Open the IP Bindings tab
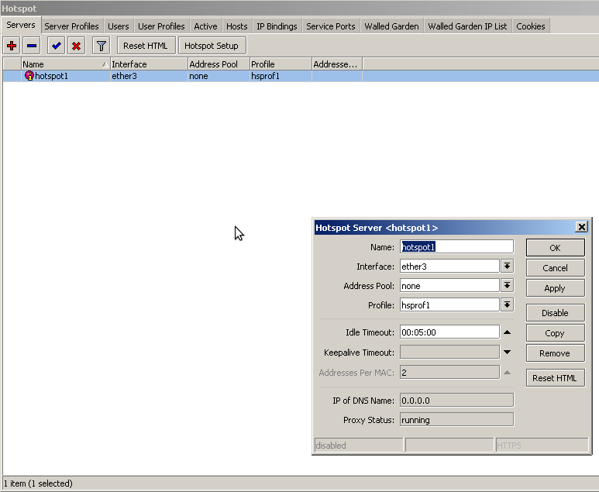The image size is (599, 492). point(277,26)
